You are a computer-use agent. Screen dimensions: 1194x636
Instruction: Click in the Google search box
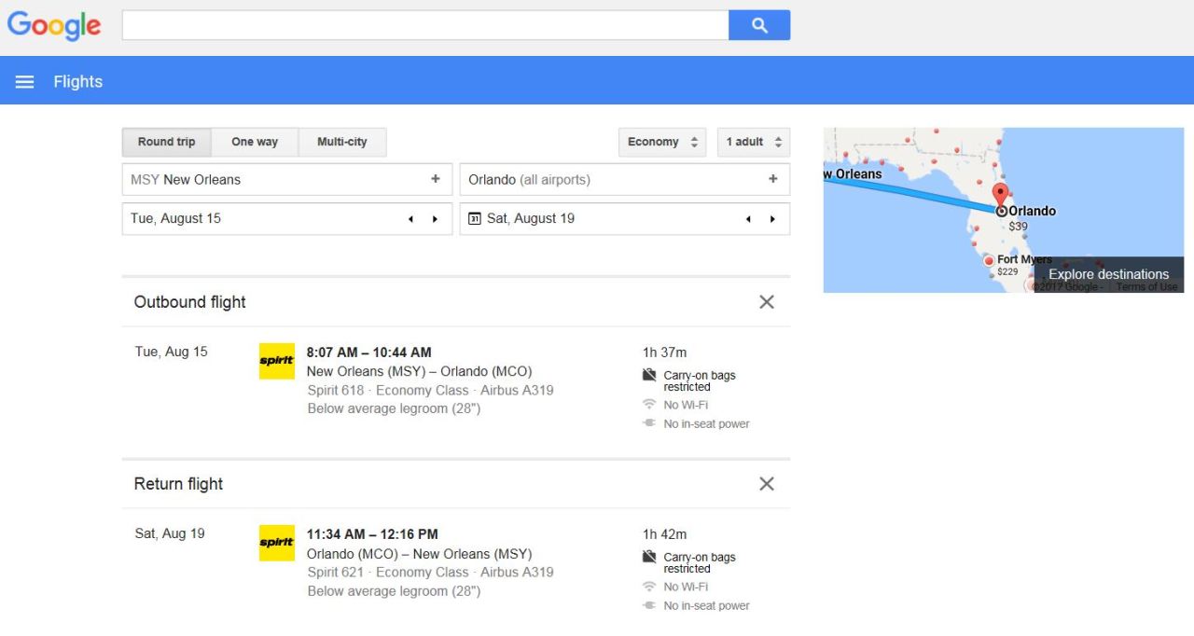click(x=424, y=25)
